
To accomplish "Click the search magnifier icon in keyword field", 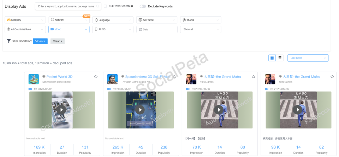I will [x=97, y=6].
